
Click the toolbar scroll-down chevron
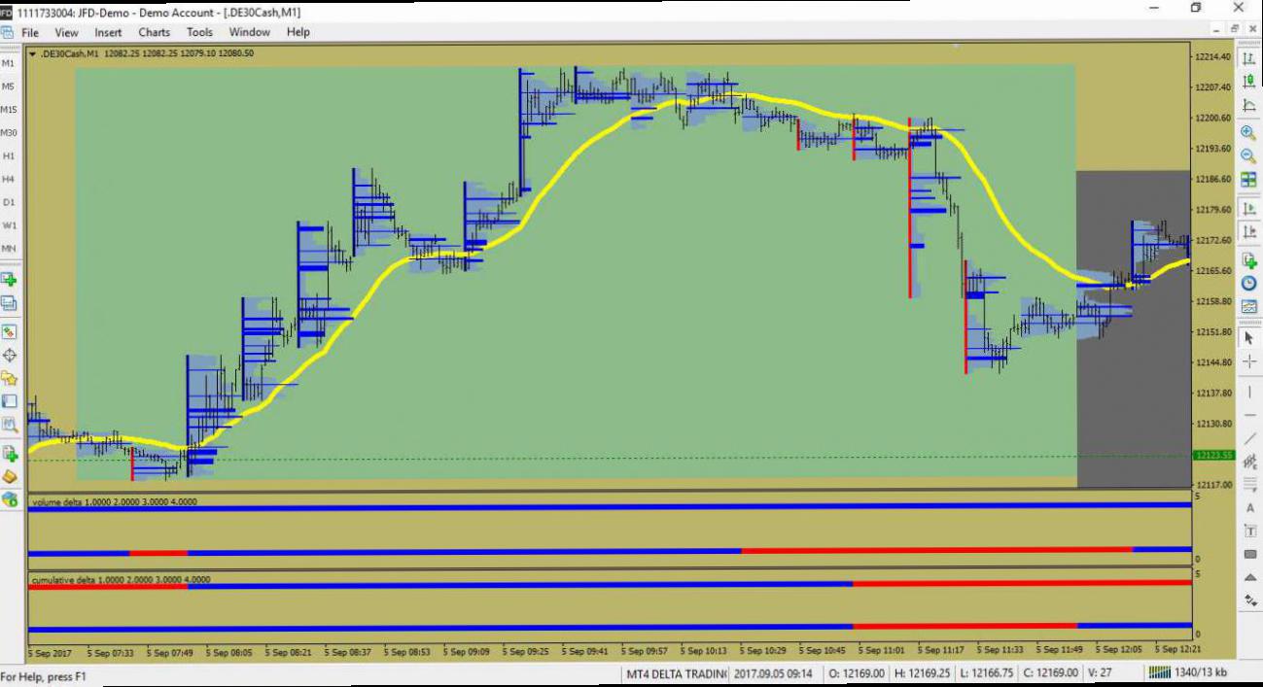[x=1252, y=575]
